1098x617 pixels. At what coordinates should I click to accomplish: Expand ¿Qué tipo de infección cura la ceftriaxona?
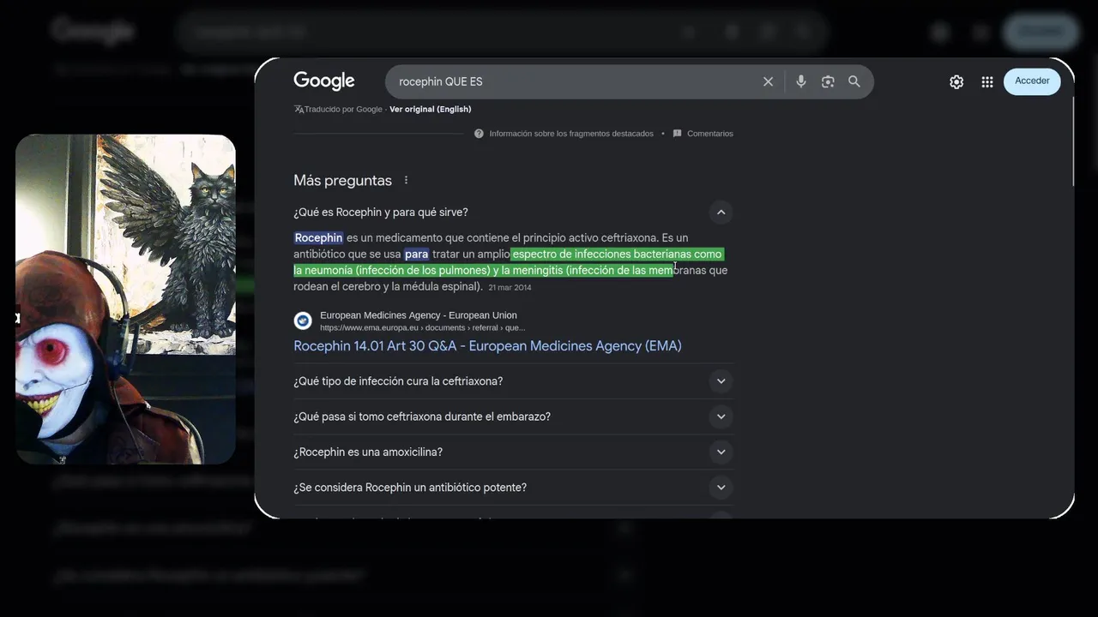(x=513, y=381)
